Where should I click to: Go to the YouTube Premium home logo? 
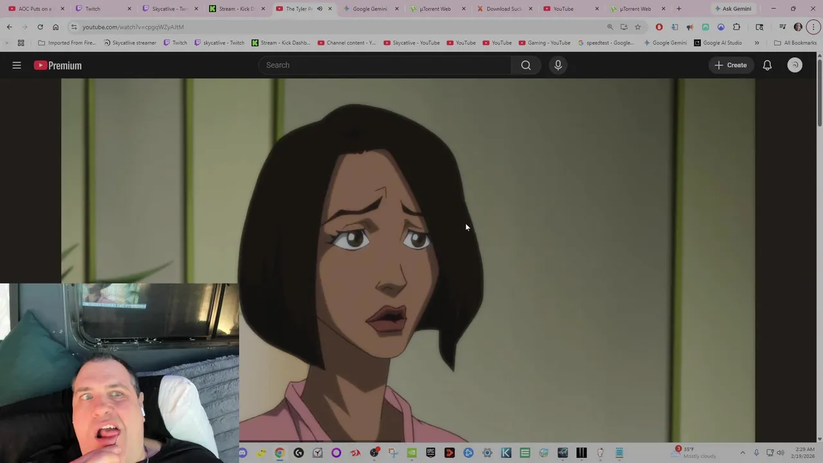[58, 65]
